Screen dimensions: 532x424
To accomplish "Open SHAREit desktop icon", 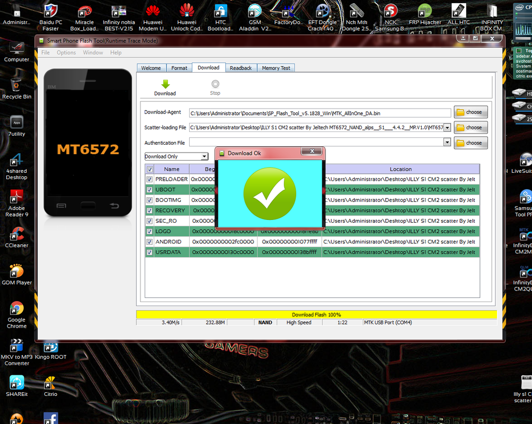I will coord(16,386).
